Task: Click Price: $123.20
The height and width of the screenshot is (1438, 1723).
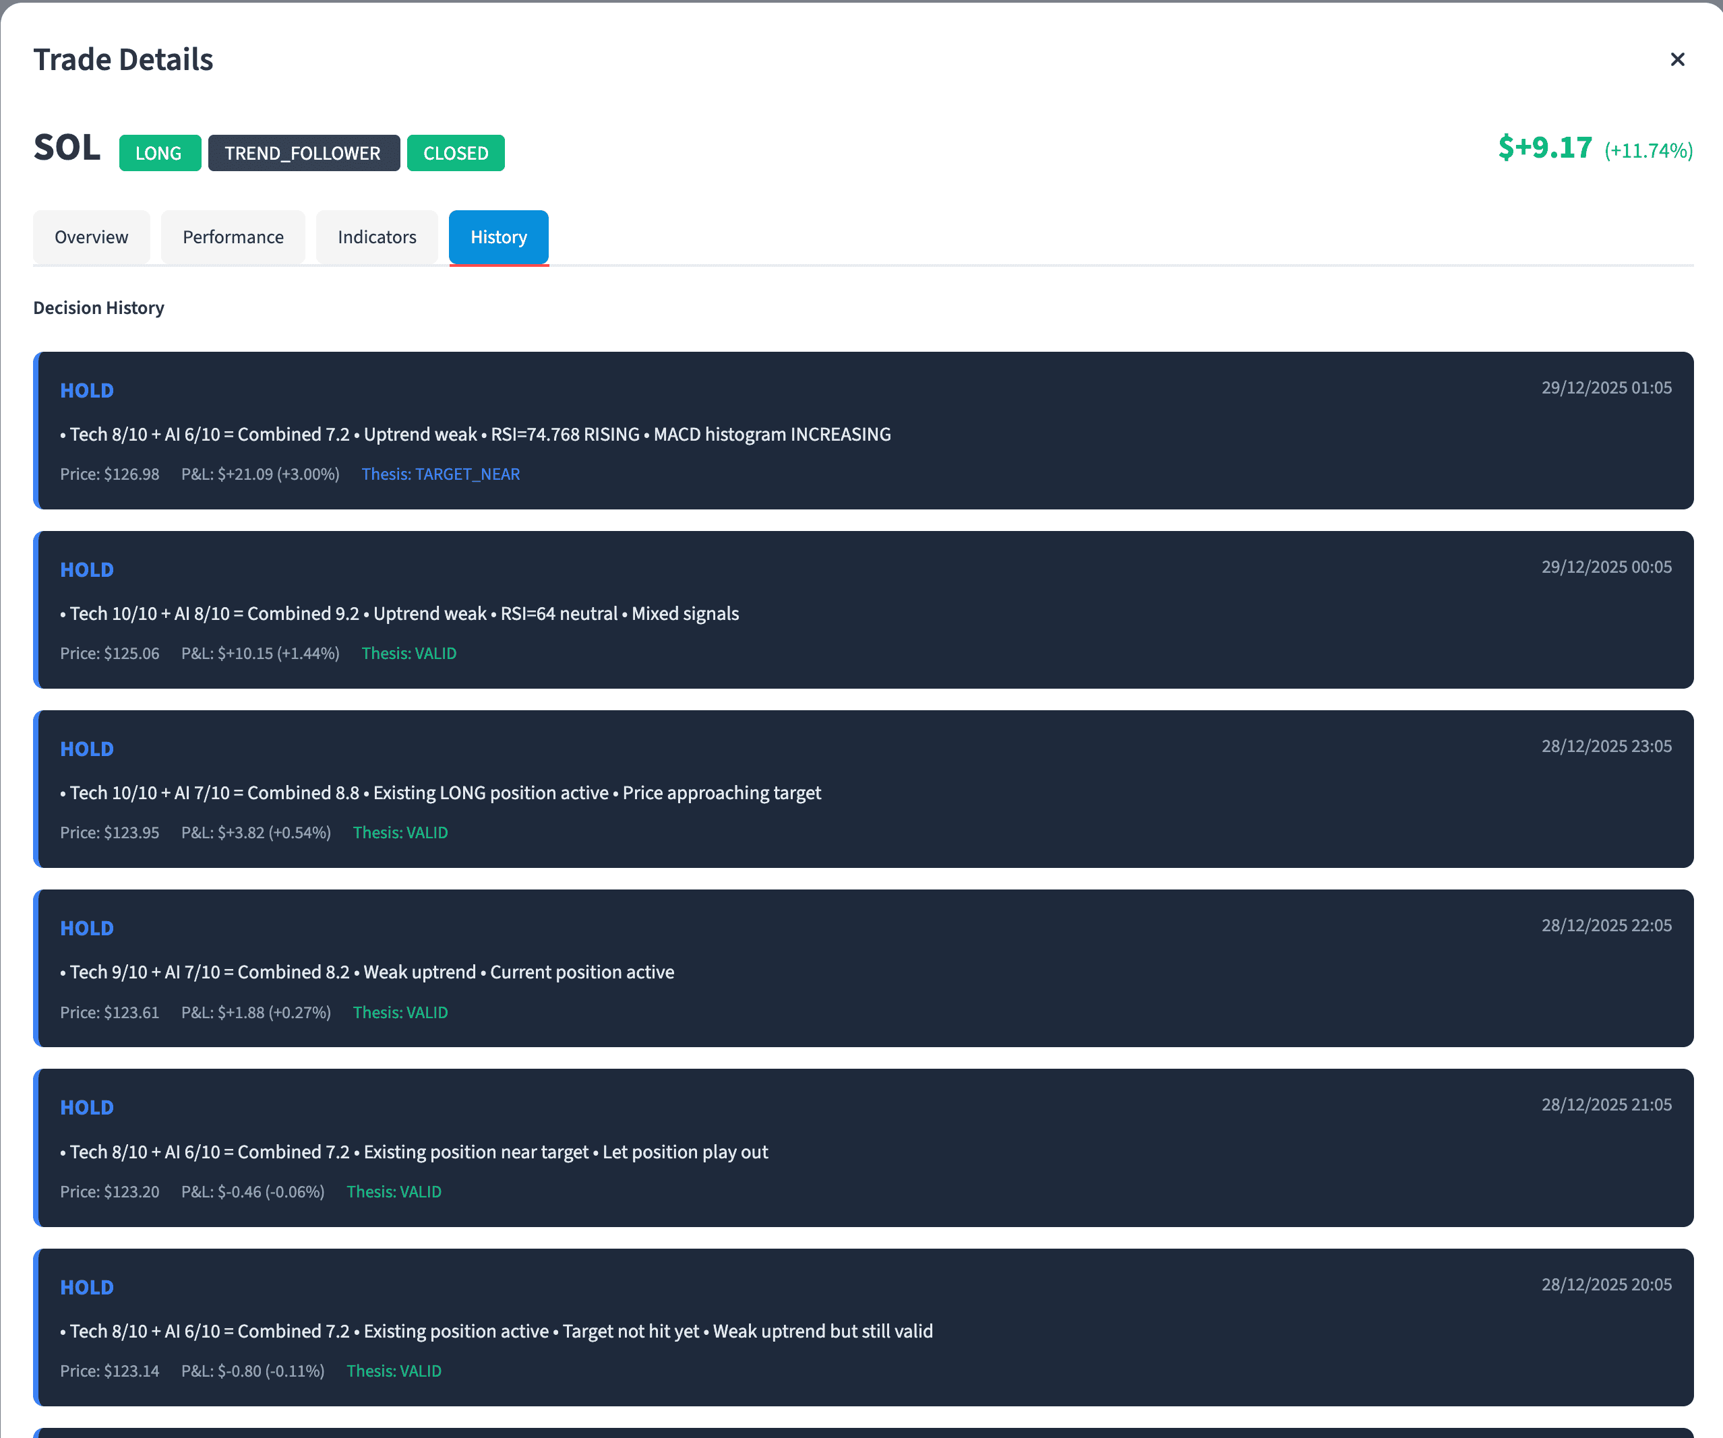Action: click(109, 1193)
